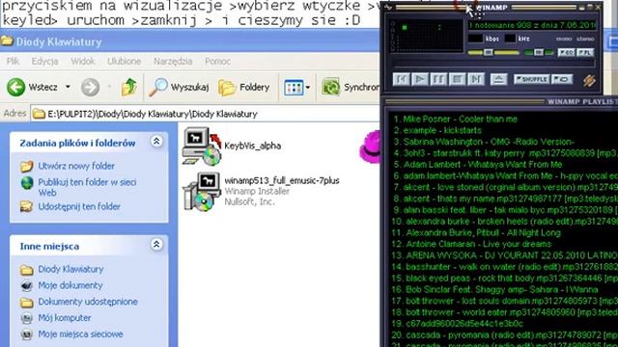Viewport: 618px width, 347px height.
Task: Select winamp513_full_emusic-7plus installer file
Action: click(x=262, y=192)
